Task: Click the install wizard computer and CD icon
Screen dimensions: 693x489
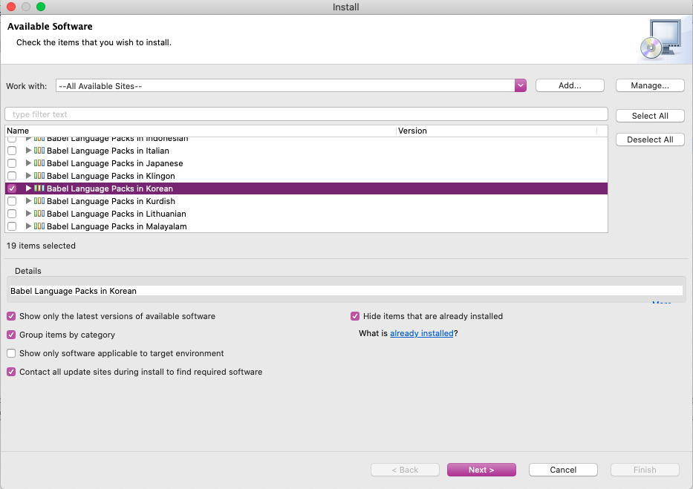Action: (x=661, y=40)
